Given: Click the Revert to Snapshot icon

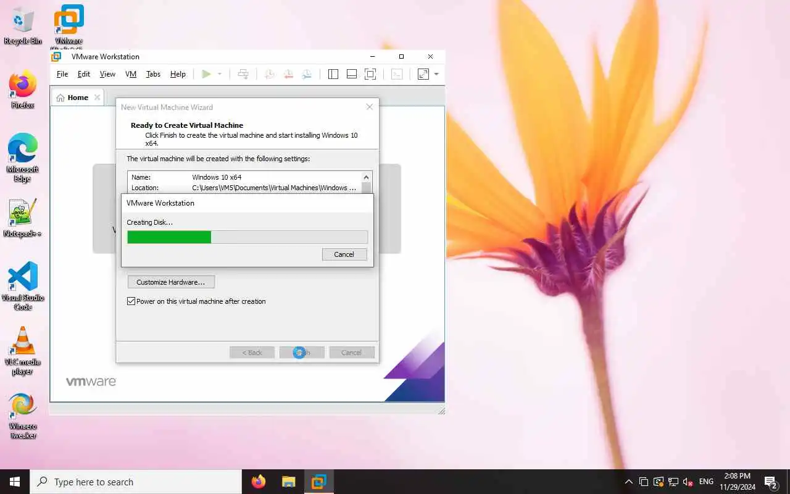Looking at the screenshot, I should (x=288, y=74).
